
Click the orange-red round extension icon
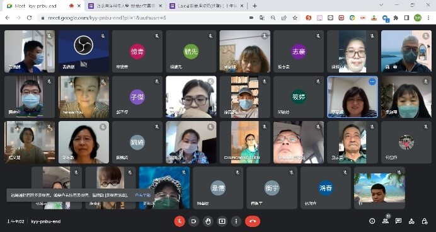(308, 18)
